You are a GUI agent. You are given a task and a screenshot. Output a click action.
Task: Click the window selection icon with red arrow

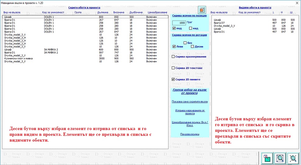click(267, 158)
